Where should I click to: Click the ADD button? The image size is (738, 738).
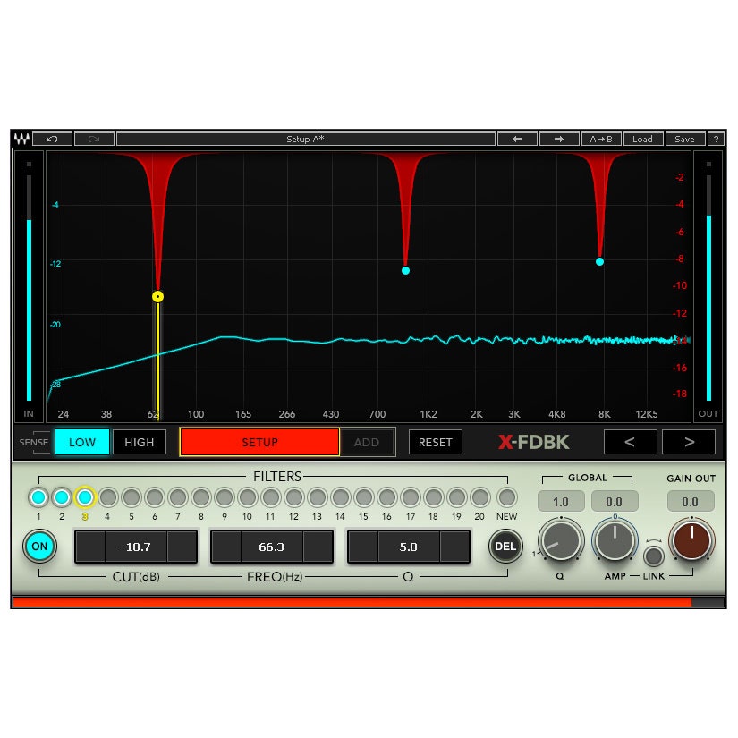click(367, 442)
